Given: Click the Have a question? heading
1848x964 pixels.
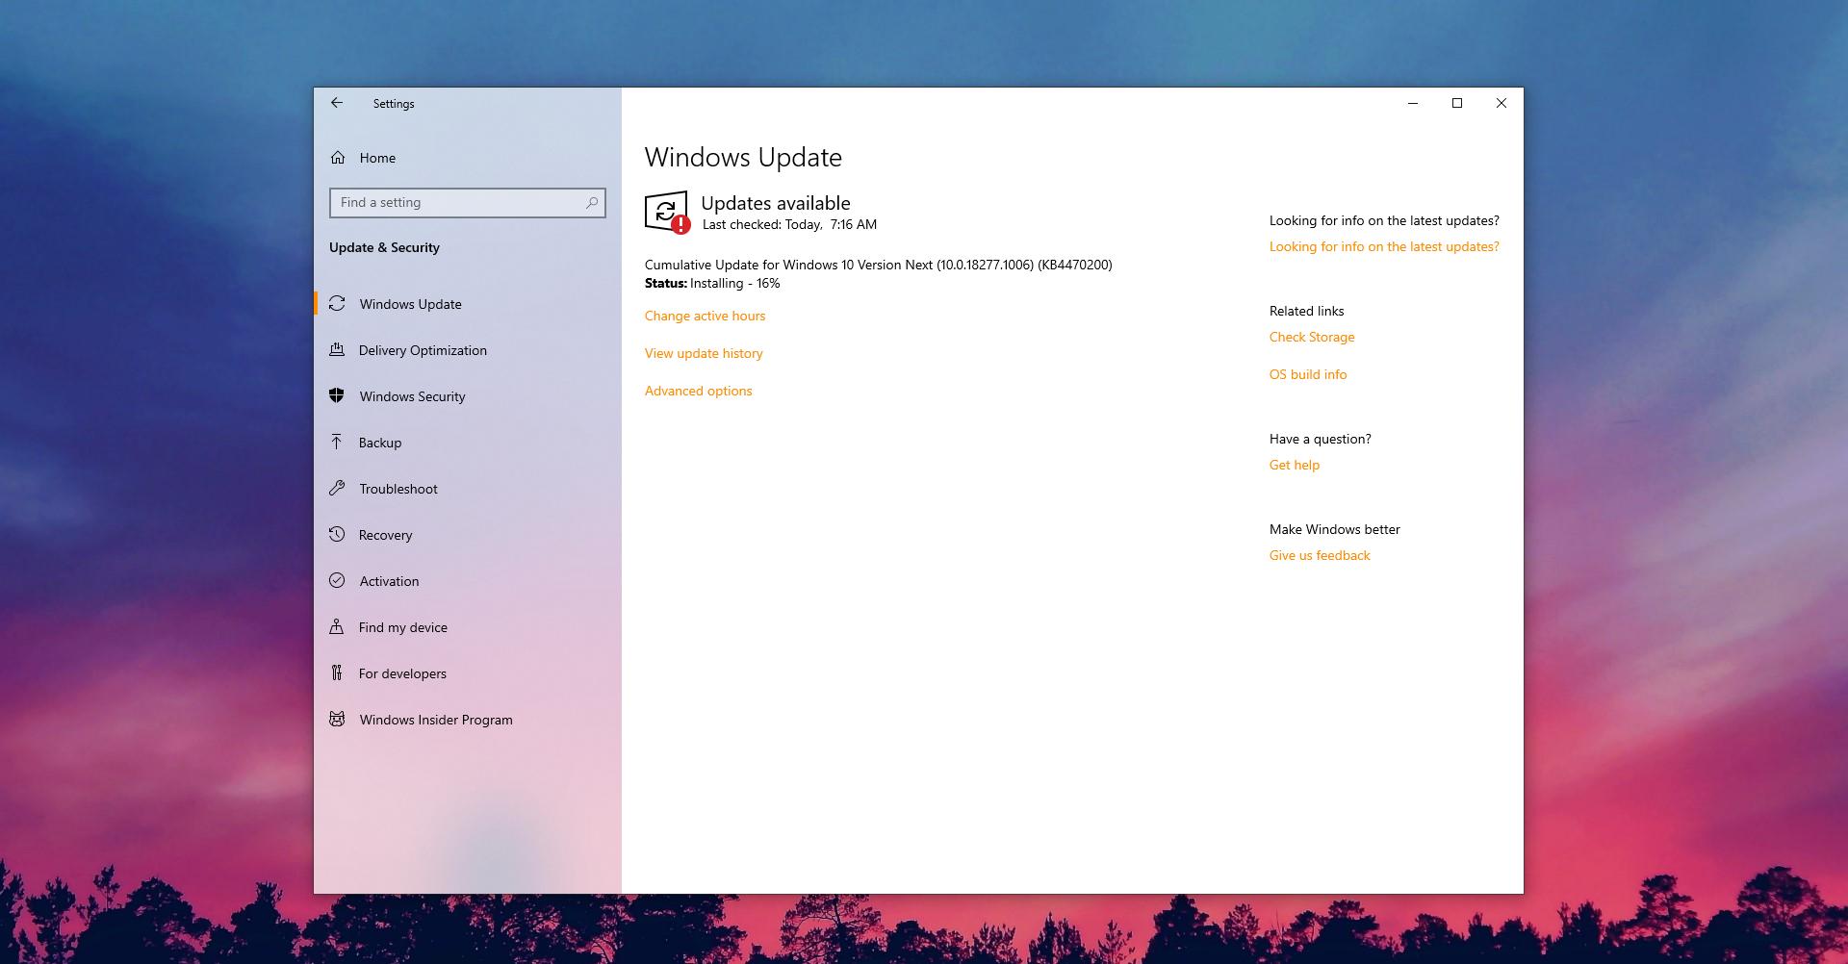Looking at the screenshot, I should point(1321,439).
